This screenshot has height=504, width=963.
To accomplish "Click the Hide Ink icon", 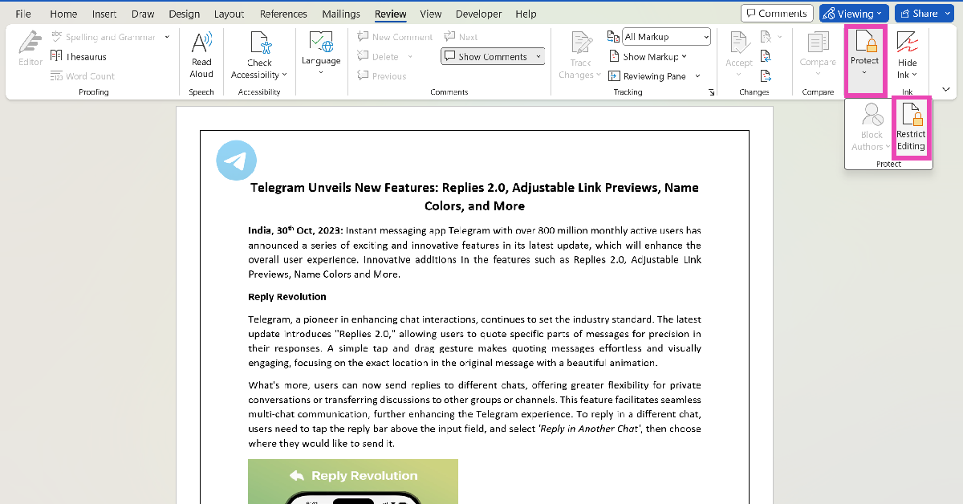I will point(907,42).
